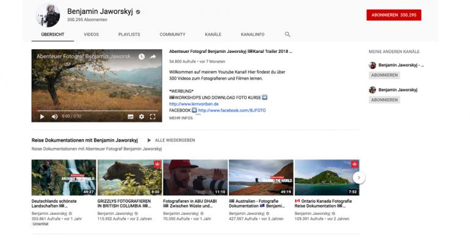470x238 pixels.
Task: Select the Kanalinfo tab
Action: click(x=253, y=34)
